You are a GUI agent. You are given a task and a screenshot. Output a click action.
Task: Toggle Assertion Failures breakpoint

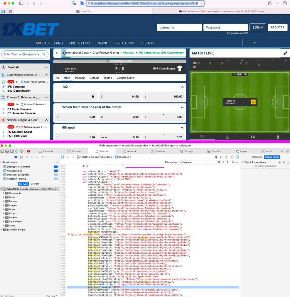(x=56, y=179)
